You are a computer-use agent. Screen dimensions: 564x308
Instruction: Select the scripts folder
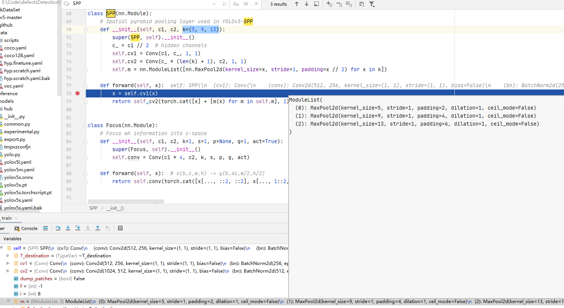[x=11, y=40]
